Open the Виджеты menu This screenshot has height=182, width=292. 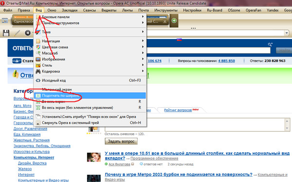coord(109,10)
